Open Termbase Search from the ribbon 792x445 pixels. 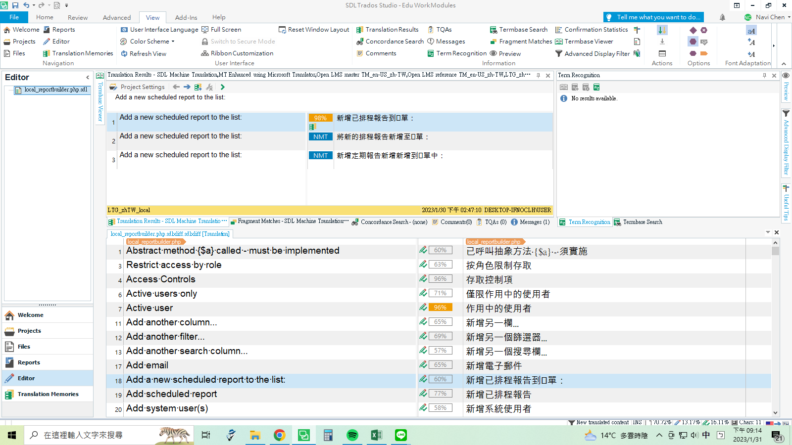coord(518,30)
